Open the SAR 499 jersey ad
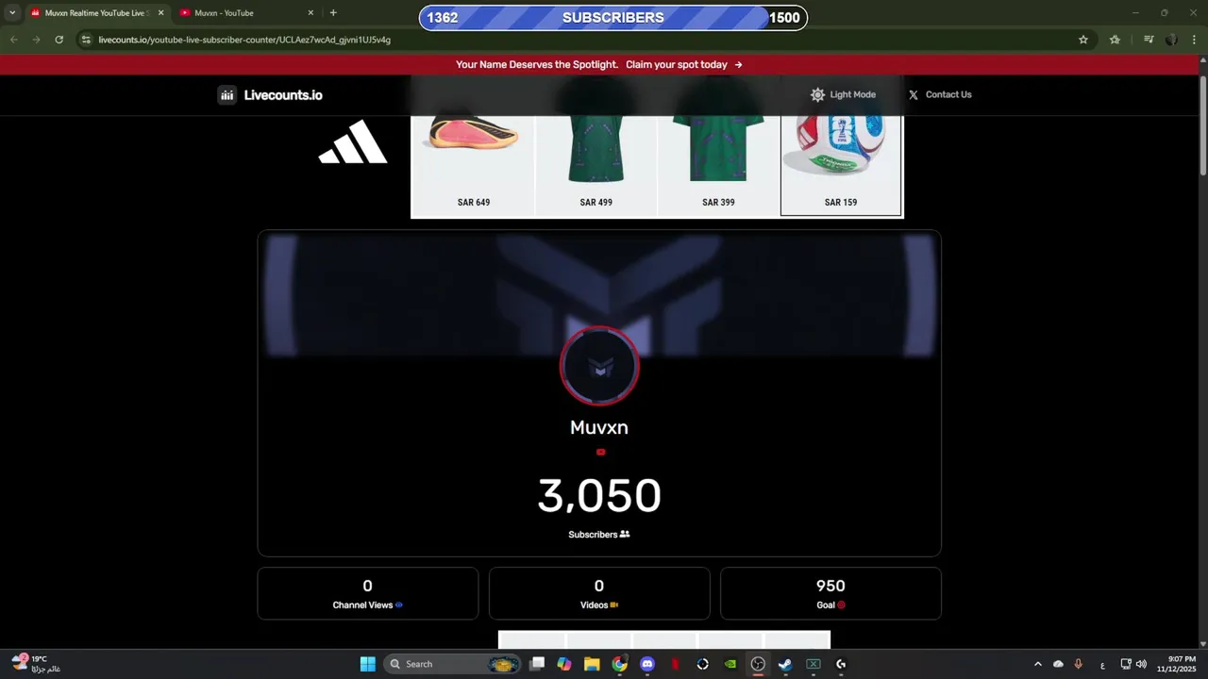The image size is (1208, 679). click(596, 166)
